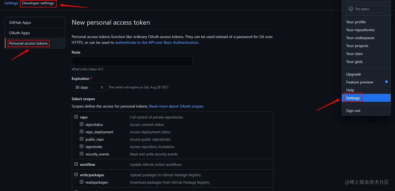
Task: Click the Set status button
Action: (x=366, y=9)
